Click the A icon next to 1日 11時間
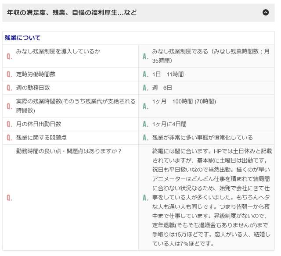The height and width of the screenshot is (256, 281). tap(145, 75)
